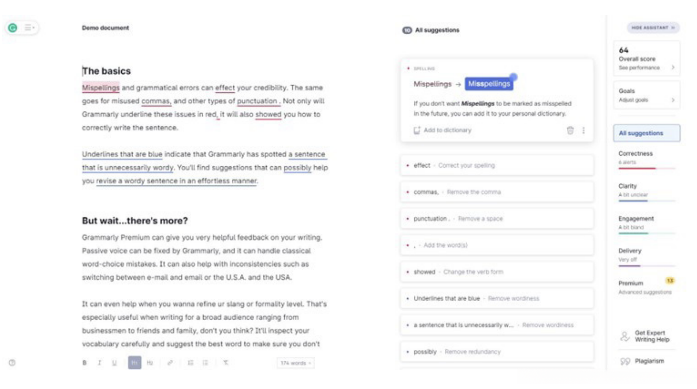This screenshot has width=697, height=389.
Task: Clear formatting with the strikethrough-T icon
Action: (226, 362)
